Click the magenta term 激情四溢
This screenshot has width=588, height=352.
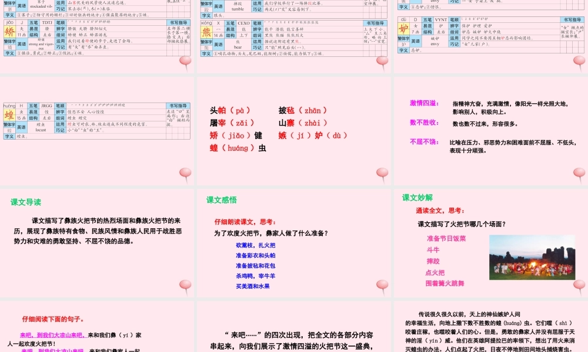424,103
